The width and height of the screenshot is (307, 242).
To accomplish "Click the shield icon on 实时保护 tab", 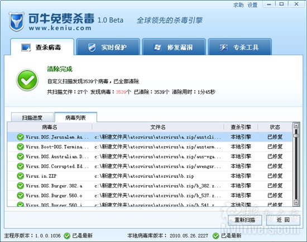I will 92,47.
